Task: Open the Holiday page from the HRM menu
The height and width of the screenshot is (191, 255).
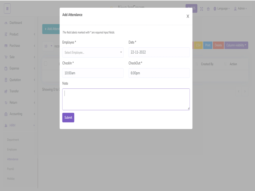Action: [11, 179]
